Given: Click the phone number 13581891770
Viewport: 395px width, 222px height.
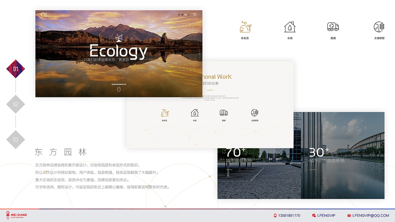Looking at the screenshot, I should (x=289, y=216).
